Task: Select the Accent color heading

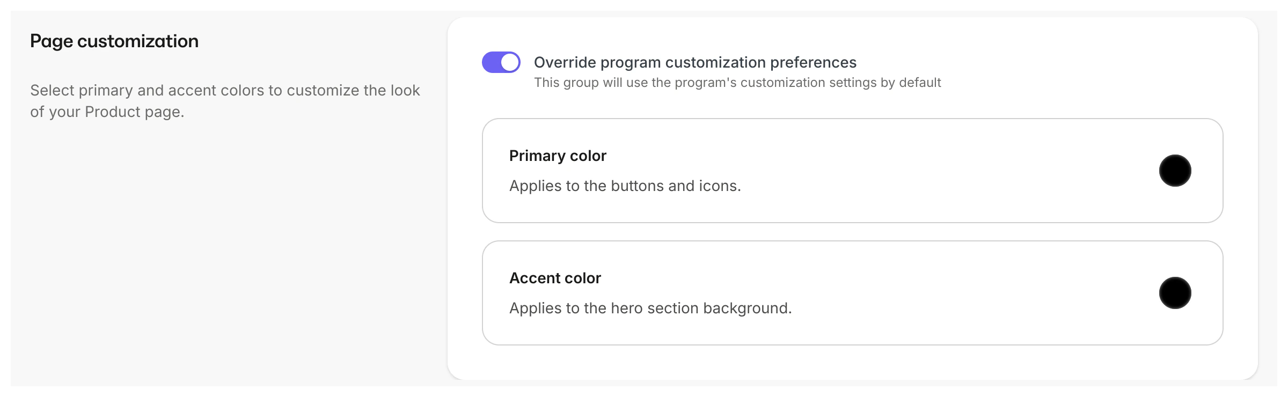Action: pos(555,278)
